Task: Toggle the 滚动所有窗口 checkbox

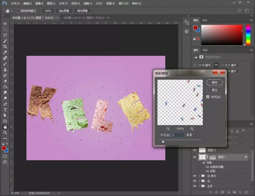Action: (x=17, y=11)
